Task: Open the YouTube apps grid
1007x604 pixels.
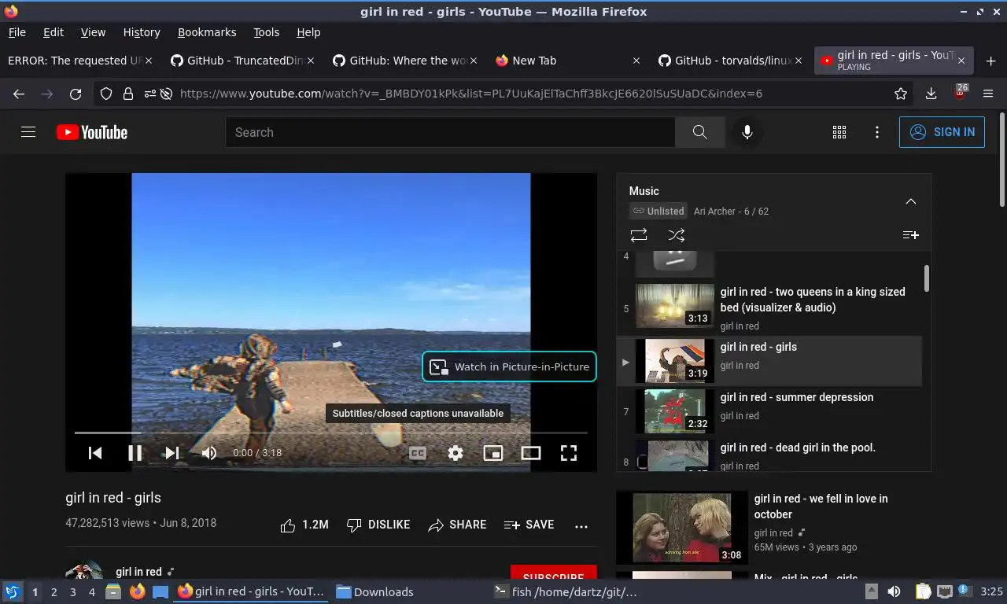Action: point(839,132)
